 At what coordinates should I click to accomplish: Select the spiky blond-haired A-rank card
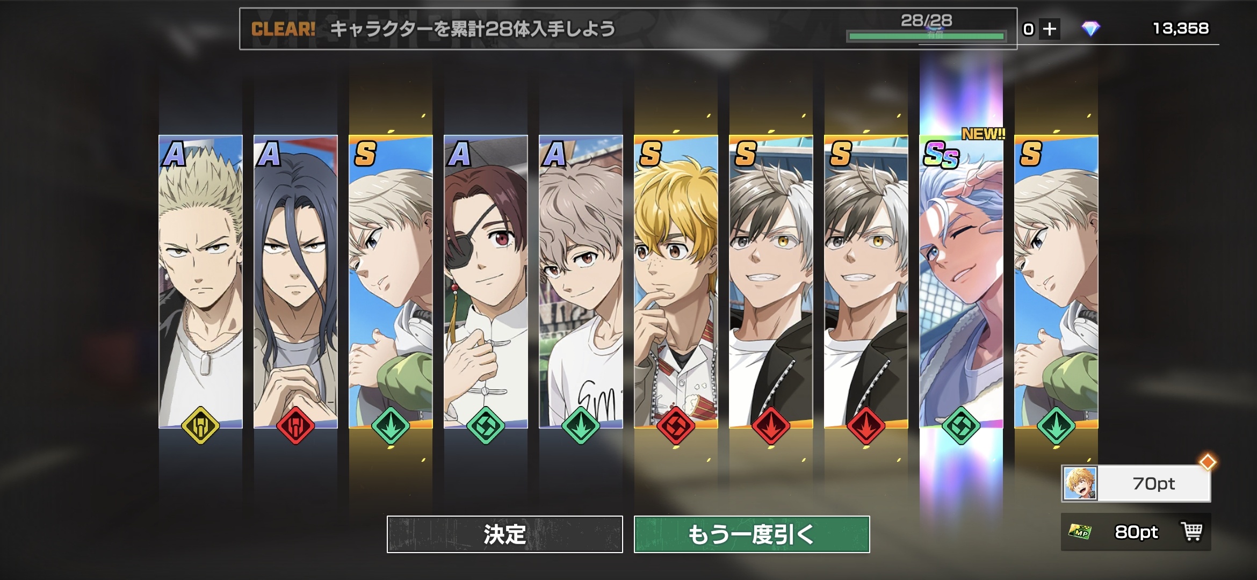point(200,281)
